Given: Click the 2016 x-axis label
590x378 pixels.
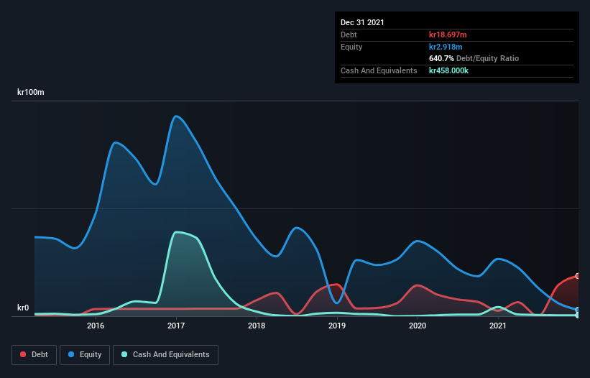Looking at the screenshot, I should click(x=96, y=326).
